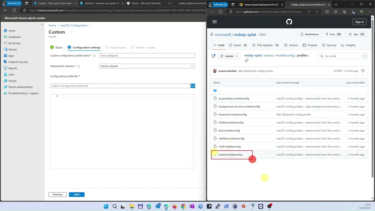Open PowerShell from taskbar

(226, 206)
